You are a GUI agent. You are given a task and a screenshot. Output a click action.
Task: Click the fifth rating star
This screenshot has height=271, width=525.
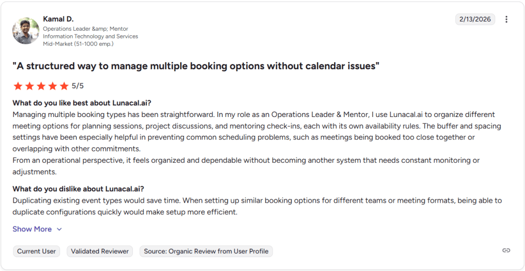64,86
